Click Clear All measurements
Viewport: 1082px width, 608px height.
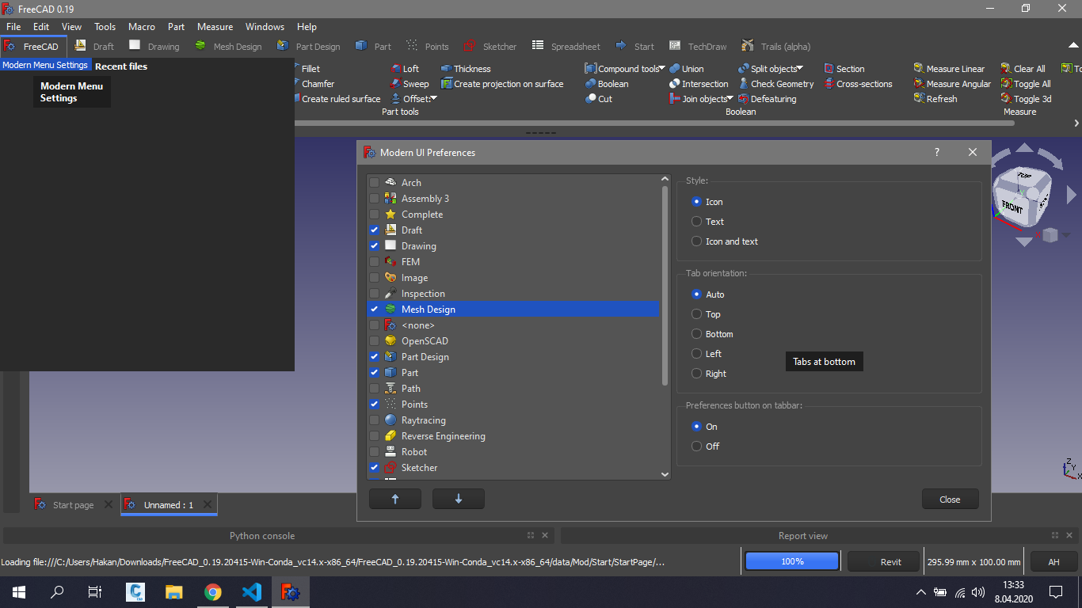[x=1023, y=69]
